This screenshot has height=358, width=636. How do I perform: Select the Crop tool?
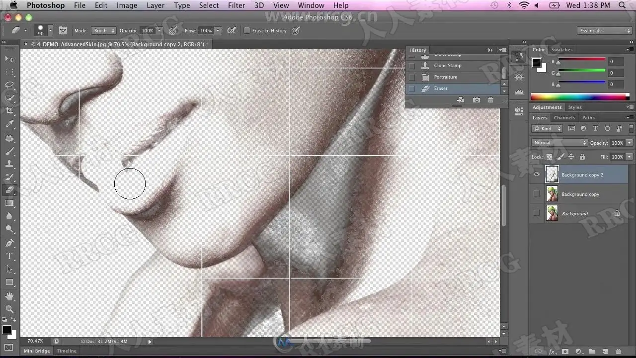click(x=9, y=111)
